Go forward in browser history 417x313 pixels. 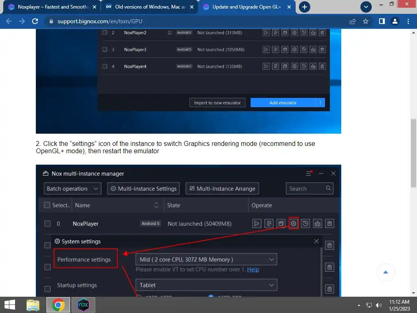click(x=22, y=21)
